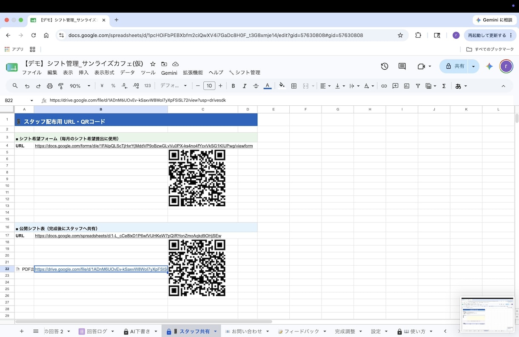Increase font size with plus button
This screenshot has height=337, width=519.
point(220,86)
